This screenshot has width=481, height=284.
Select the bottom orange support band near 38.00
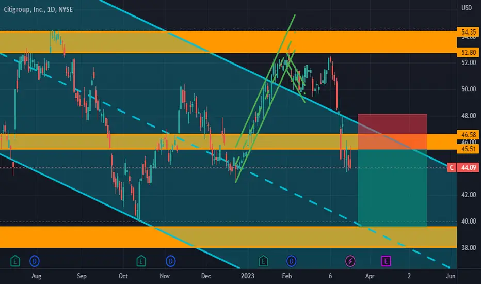228,237
